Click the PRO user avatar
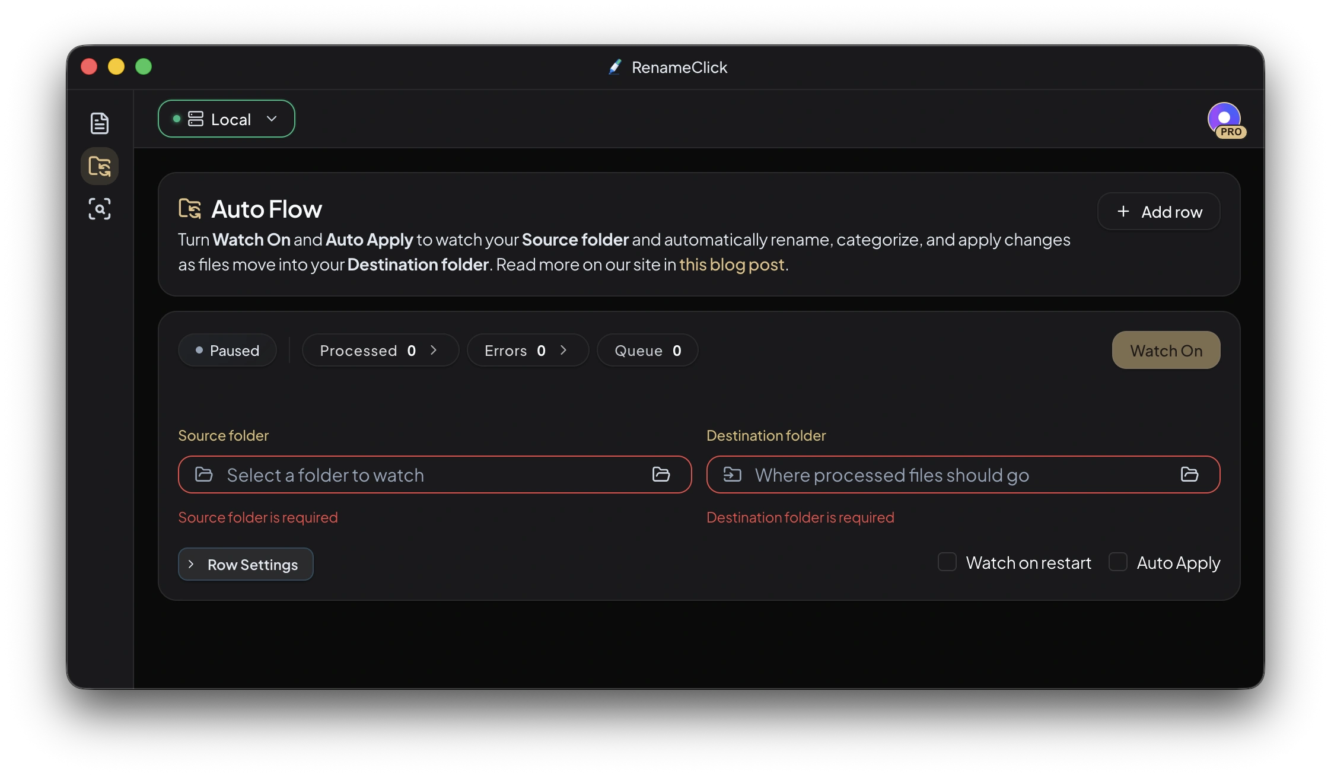This screenshot has width=1331, height=777. pos(1225,119)
